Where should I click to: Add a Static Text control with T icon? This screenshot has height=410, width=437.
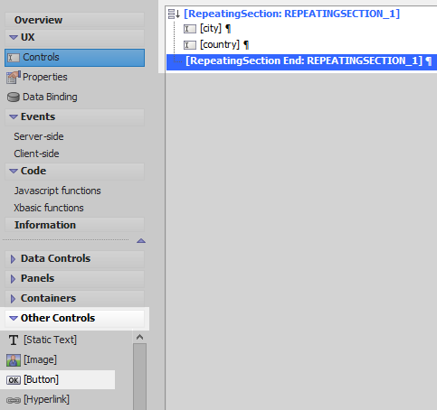(x=14, y=340)
